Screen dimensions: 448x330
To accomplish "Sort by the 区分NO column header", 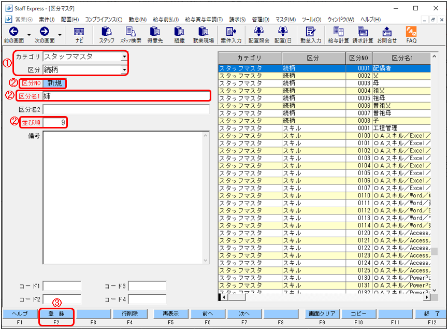I will 358,59.
